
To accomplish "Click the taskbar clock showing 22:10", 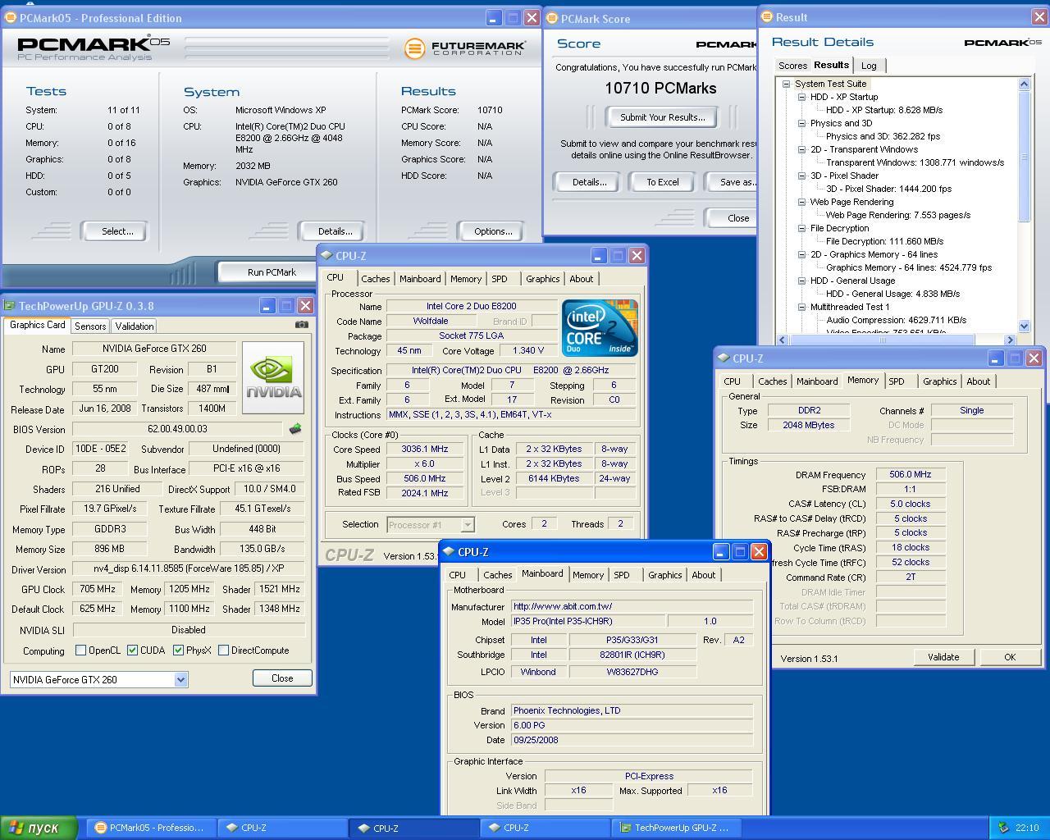I will [x=1027, y=828].
